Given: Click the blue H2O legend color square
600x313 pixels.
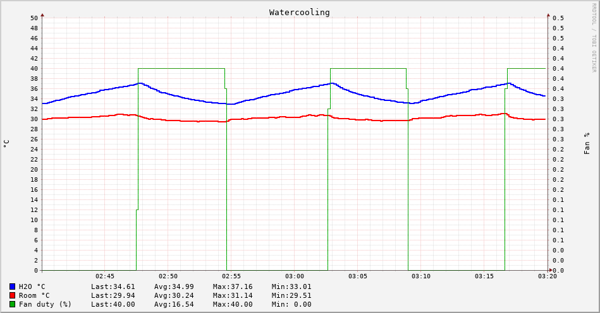Looking at the screenshot, I should click(12, 286).
